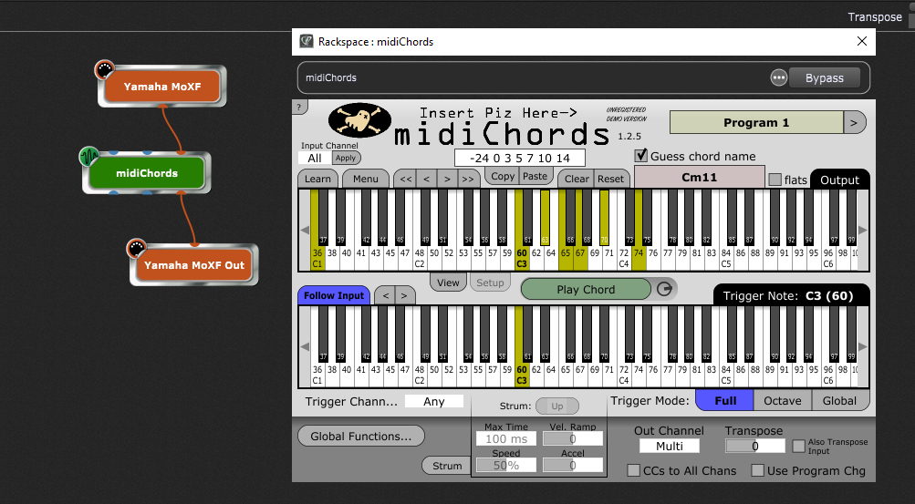
Task: Select Global trigger mode
Action: coord(839,400)
